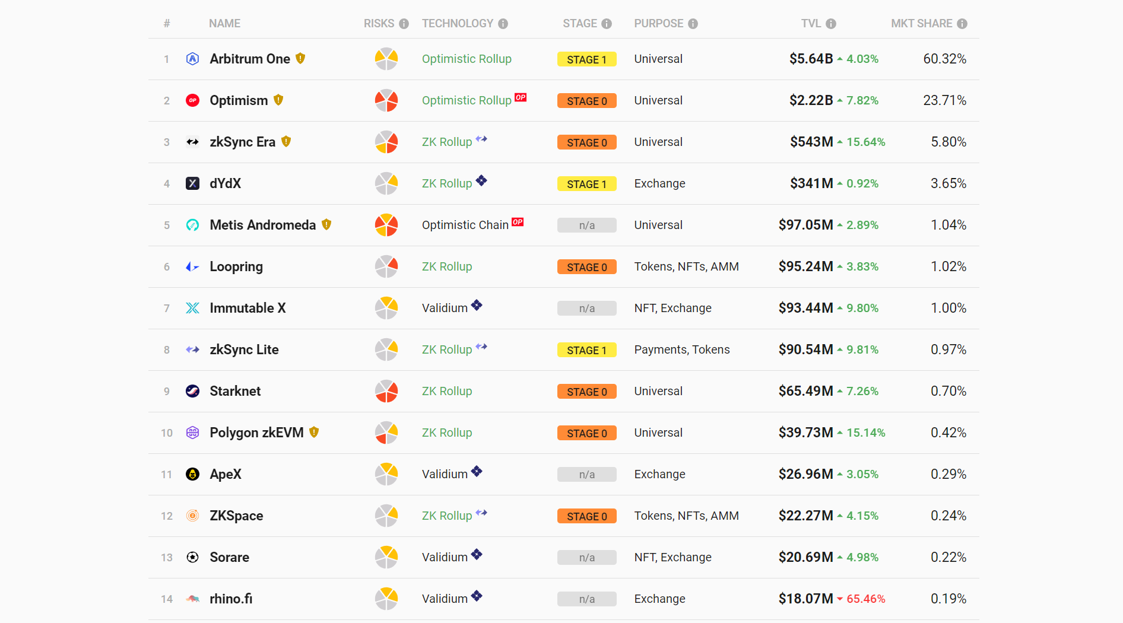Click the info icon beside STAGE header

[607, 24]
